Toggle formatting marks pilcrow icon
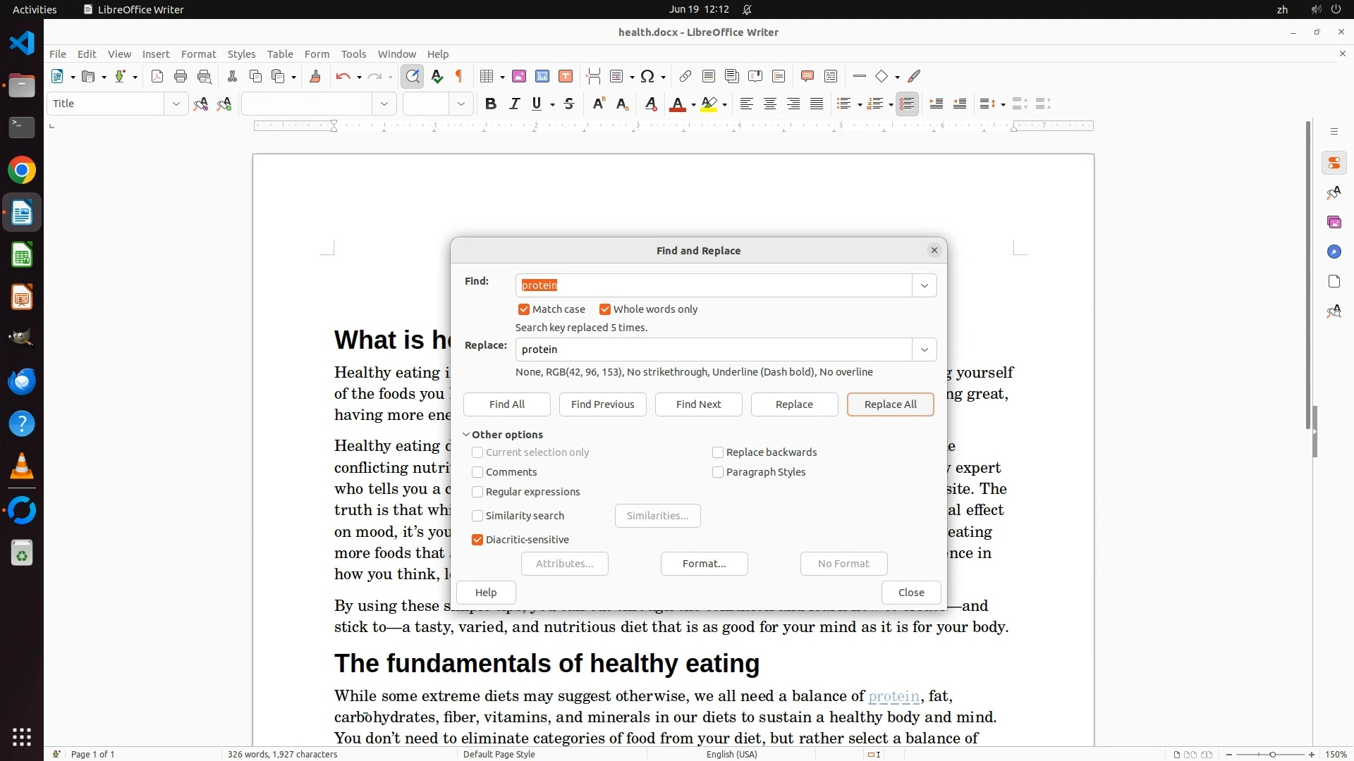Screen dimensions: 1354x761 460,77
